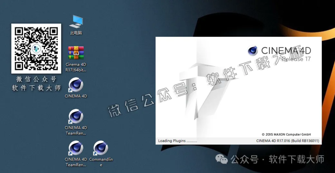Click "© 2015 MAXON Computer GmbH" copyright text
335x173 pixels.
286,134
